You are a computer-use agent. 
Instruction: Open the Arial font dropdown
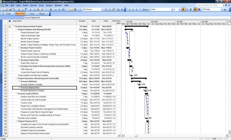pyautogui.click(x=172, y=10)
